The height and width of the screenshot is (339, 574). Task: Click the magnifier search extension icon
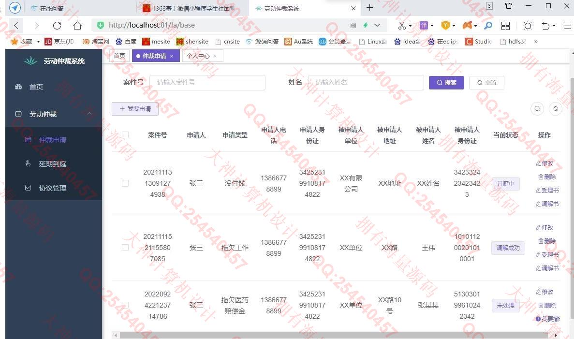tap(487, 25)
